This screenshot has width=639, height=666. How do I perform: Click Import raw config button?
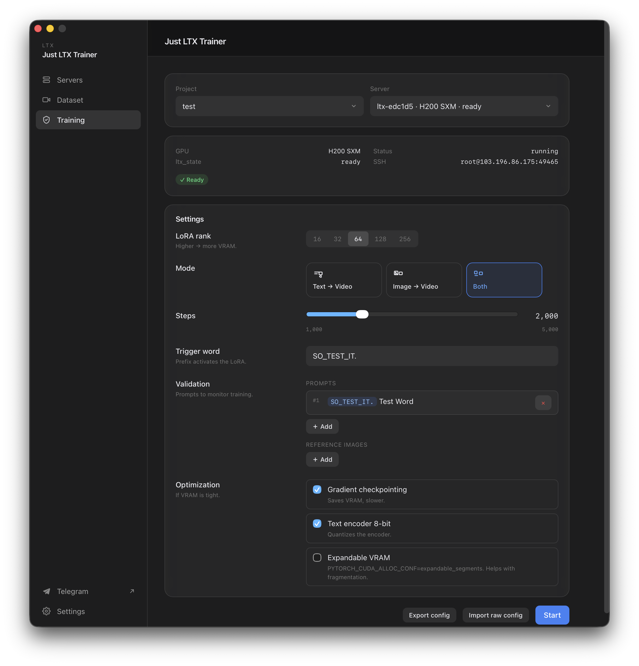click(495, 615)
